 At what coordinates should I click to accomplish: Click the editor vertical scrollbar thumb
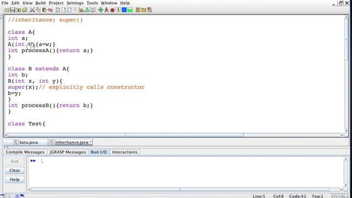(346, 39)
